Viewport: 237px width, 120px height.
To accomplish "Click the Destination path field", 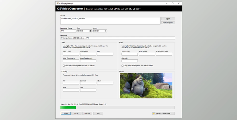I will pyautogui.click(x=118, y=38).
